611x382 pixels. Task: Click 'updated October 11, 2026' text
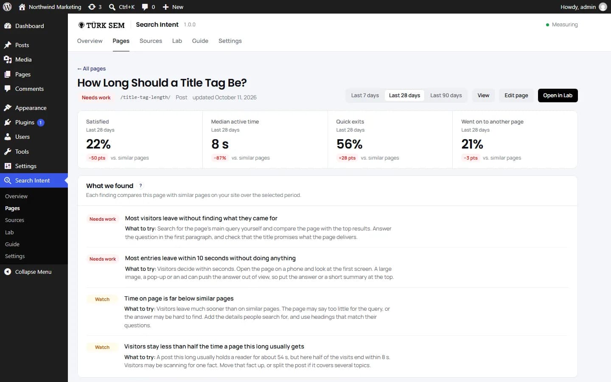(224, 97)
